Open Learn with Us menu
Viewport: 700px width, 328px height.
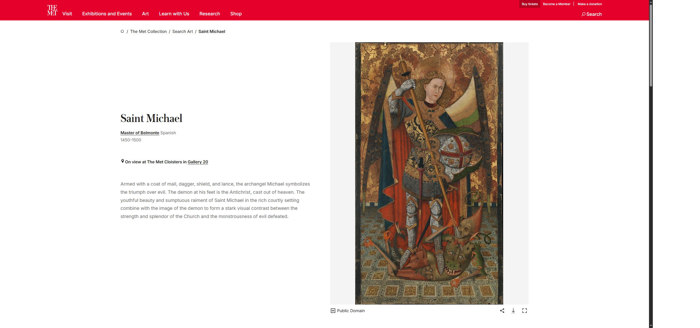pos(174,14)
